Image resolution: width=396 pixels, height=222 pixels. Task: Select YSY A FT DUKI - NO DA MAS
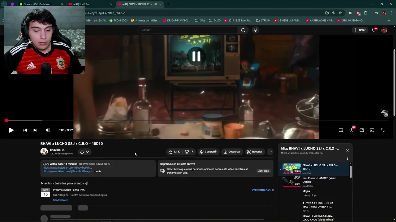point(314,207)
